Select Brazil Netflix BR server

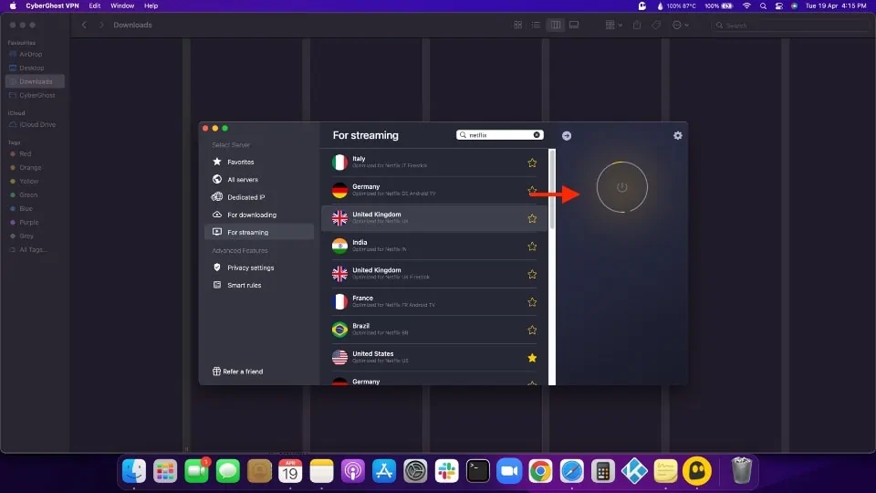(434, 330)
